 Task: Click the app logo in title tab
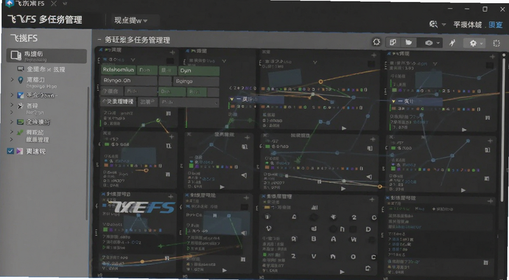[10, 4]
